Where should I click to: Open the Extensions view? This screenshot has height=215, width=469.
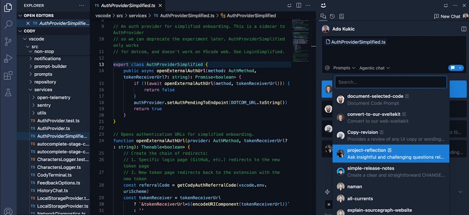pyautogui.click(x=8, y=75)
